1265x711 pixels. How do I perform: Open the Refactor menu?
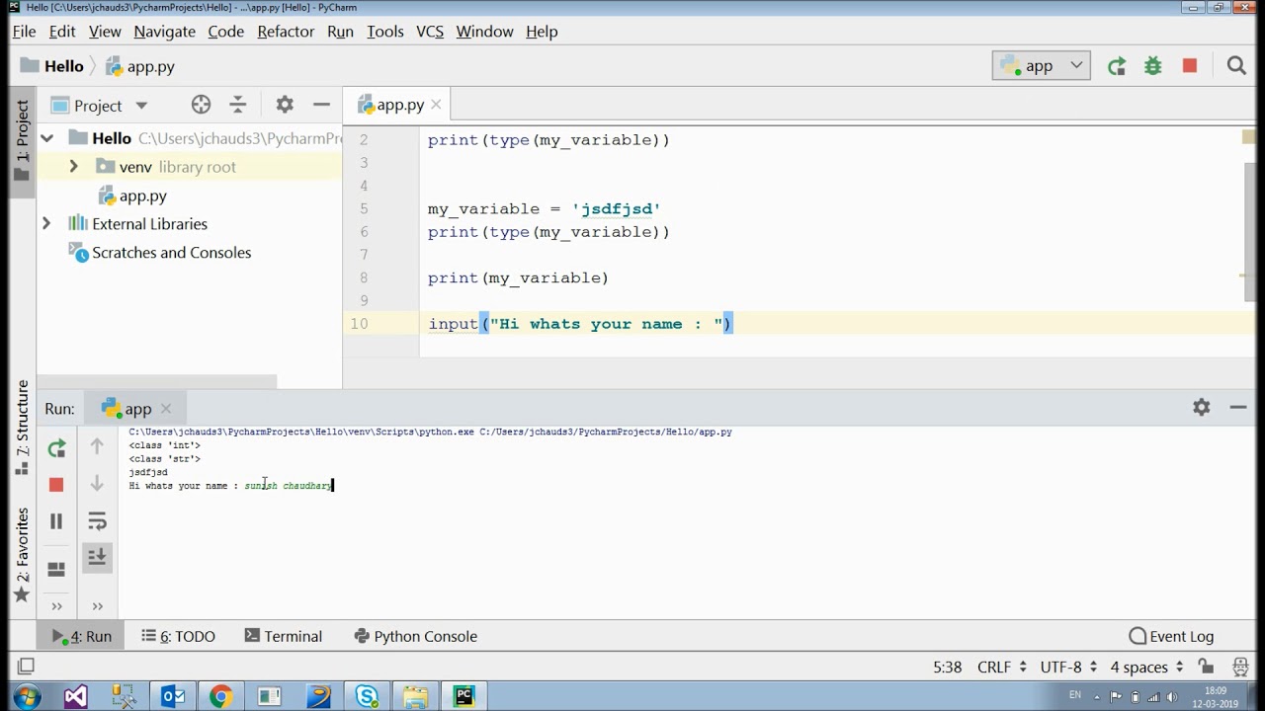pos(286,32)
